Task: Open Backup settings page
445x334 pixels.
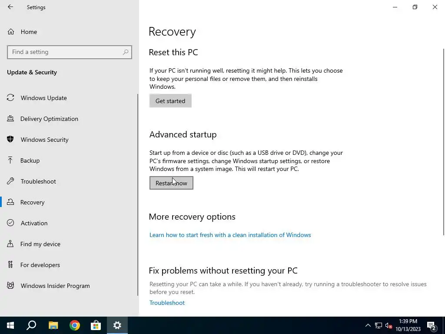Action: [x=30, y=160]
